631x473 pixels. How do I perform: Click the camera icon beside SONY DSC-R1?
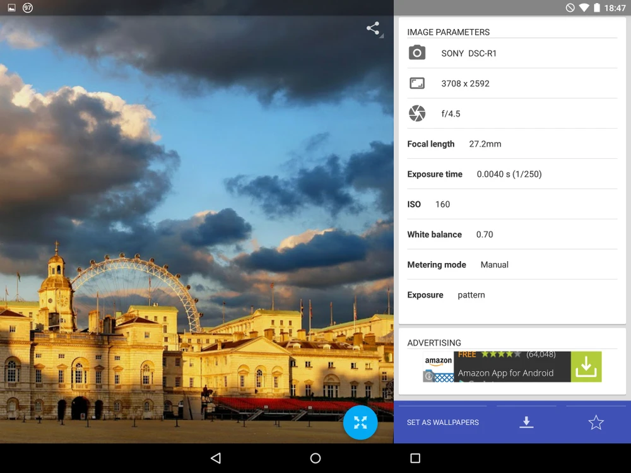click(x=417, y=53)
